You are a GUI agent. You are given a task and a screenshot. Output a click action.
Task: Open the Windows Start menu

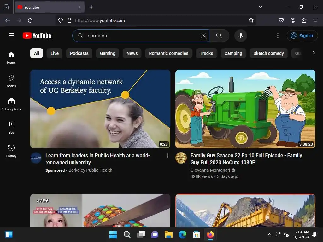113,234
